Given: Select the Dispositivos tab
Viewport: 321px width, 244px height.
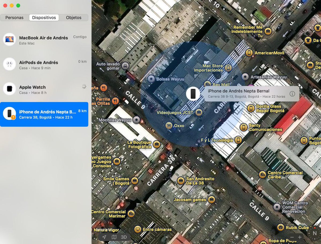Looking at the screenshot, I should (44, 18).
